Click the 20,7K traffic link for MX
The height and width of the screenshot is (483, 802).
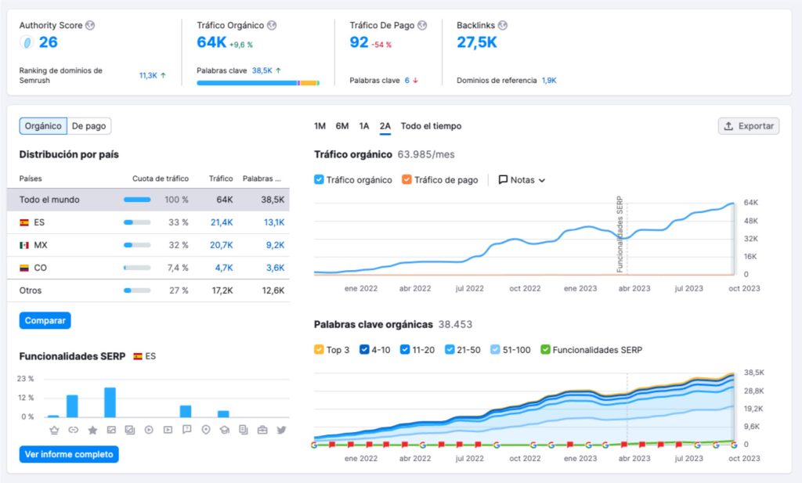222,245
